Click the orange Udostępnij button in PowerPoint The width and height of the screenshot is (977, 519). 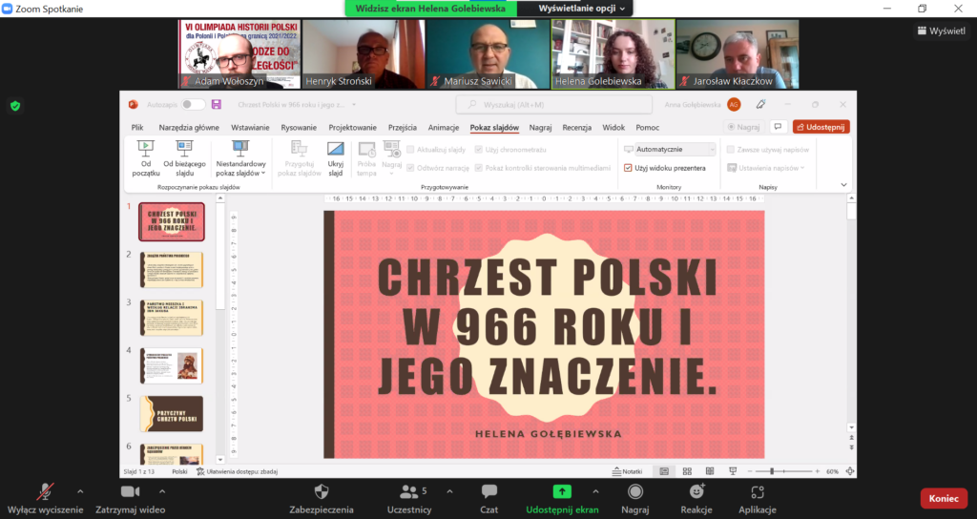click(x=821, y=126)
